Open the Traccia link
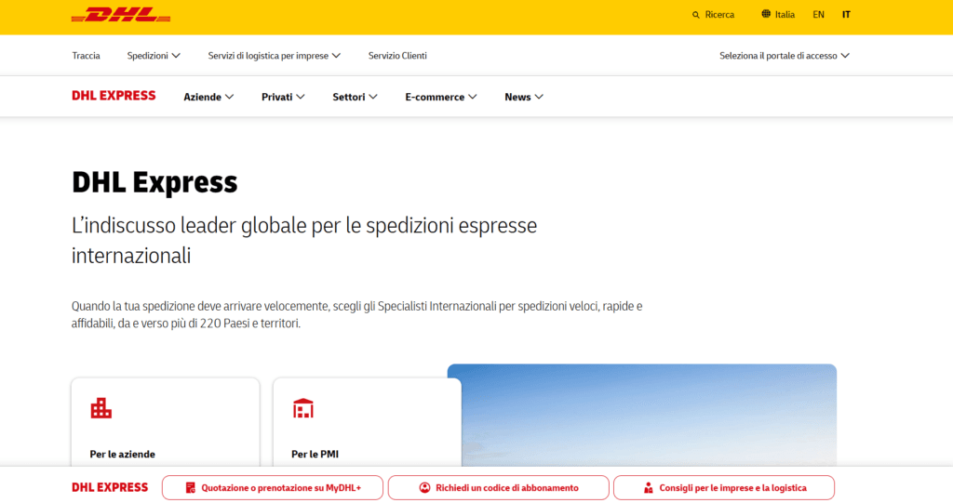Viewport: 953px width, 503px height. point(87,55)
